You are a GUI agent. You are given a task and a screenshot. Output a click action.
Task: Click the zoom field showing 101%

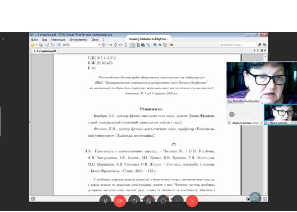80,45
